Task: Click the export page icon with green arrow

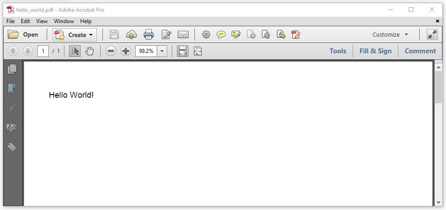Action: coord(281,35)
